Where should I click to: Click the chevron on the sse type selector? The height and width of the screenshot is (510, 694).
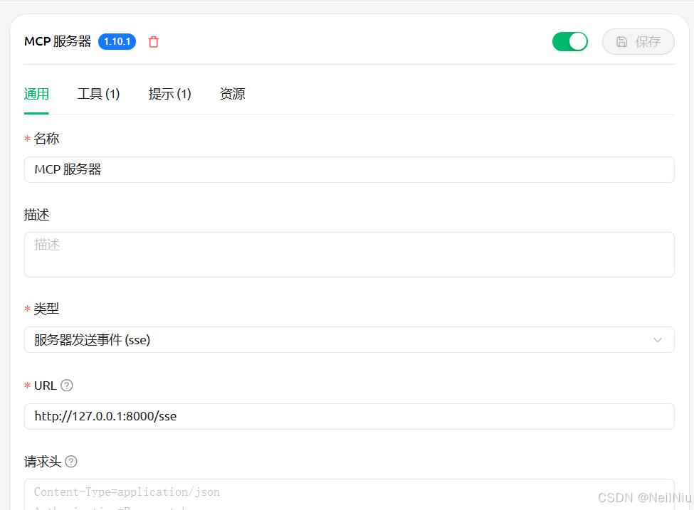tap(658, 340)
